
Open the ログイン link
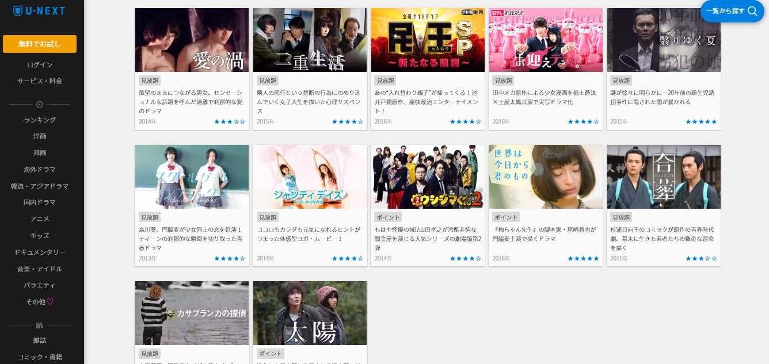[40, 64]
